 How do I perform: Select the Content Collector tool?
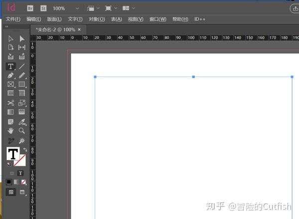tap(10, 56)
